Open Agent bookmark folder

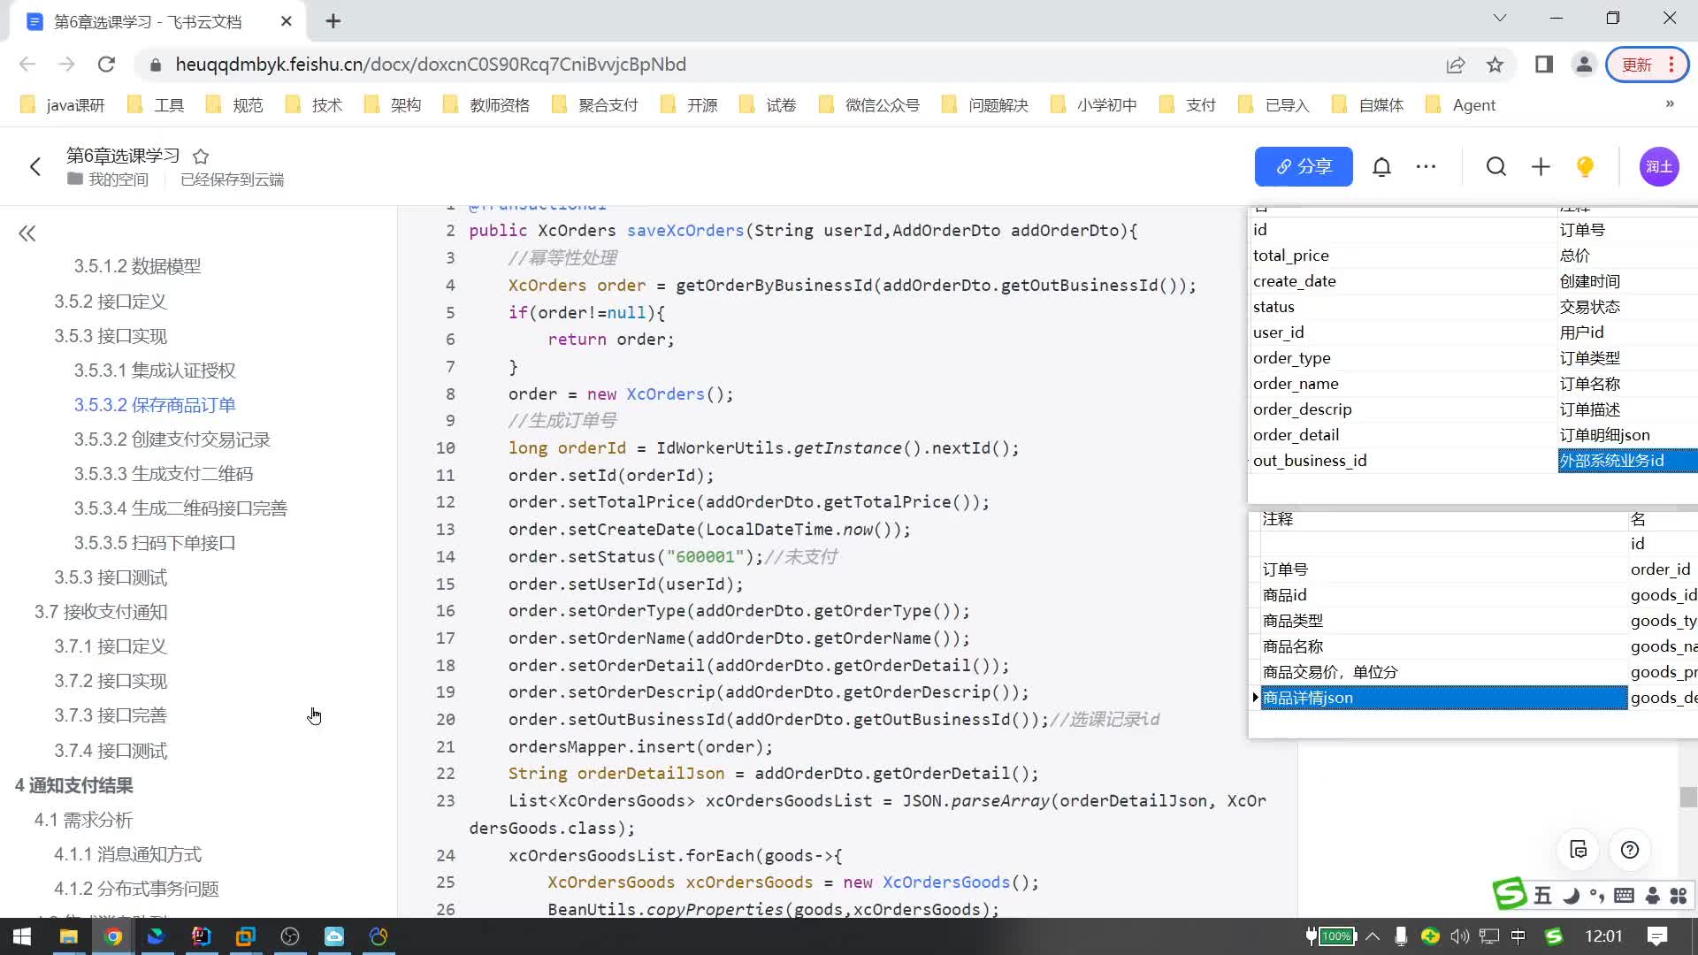point(1461,105)
